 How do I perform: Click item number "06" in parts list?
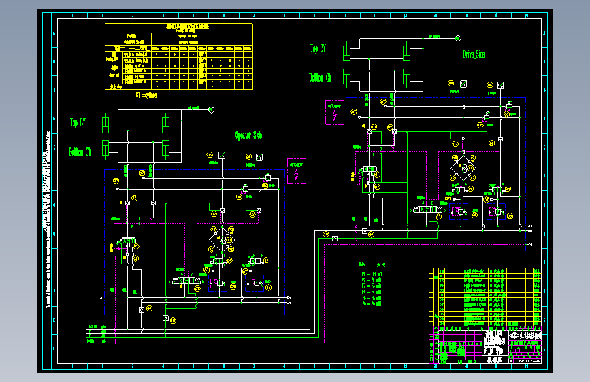[x=442, y=300]
